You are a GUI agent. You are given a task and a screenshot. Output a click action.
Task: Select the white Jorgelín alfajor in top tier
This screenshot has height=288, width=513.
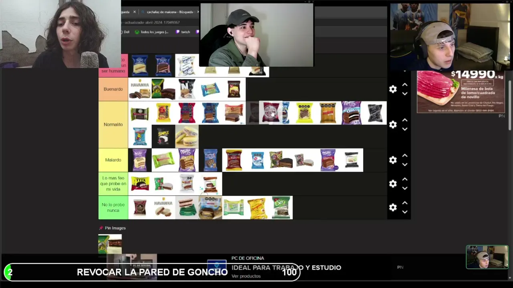pos(187,65)
